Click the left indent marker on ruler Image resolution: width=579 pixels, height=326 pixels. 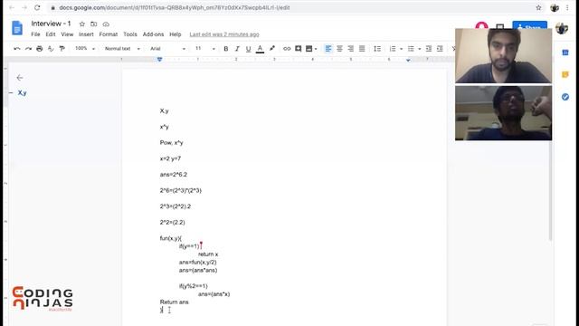(x=159, y=59)
